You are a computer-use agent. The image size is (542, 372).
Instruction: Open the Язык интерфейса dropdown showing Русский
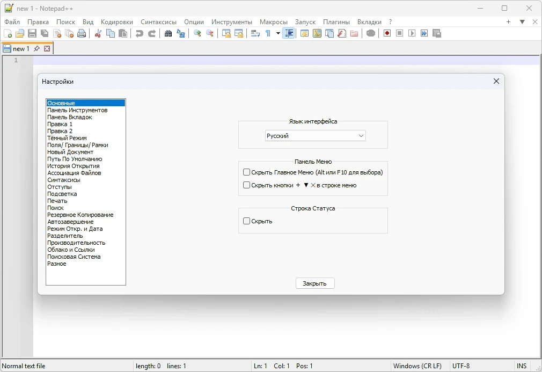click(315, 136)
